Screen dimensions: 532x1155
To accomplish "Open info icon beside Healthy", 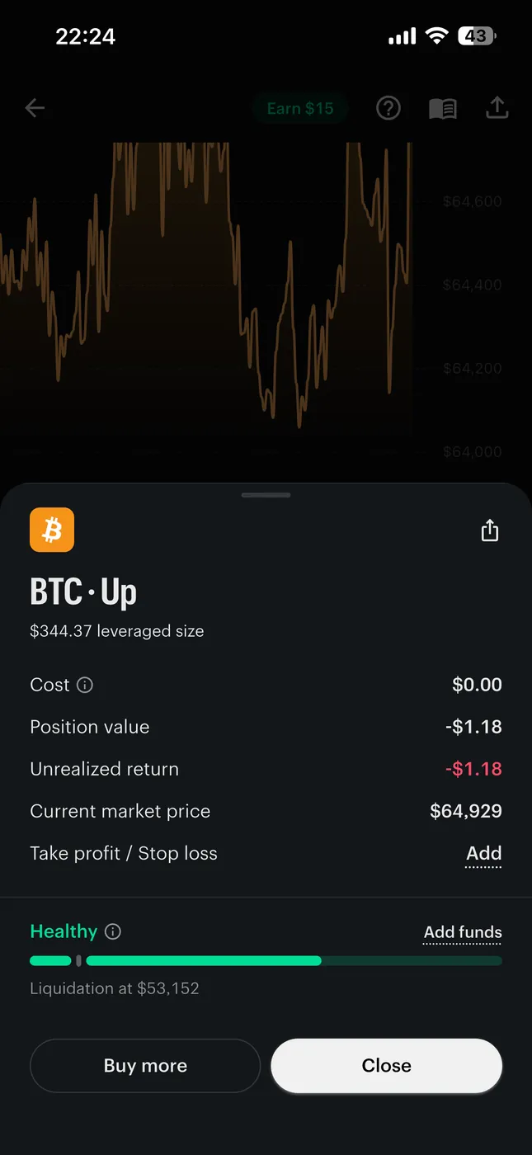I will tap(113, 931).
